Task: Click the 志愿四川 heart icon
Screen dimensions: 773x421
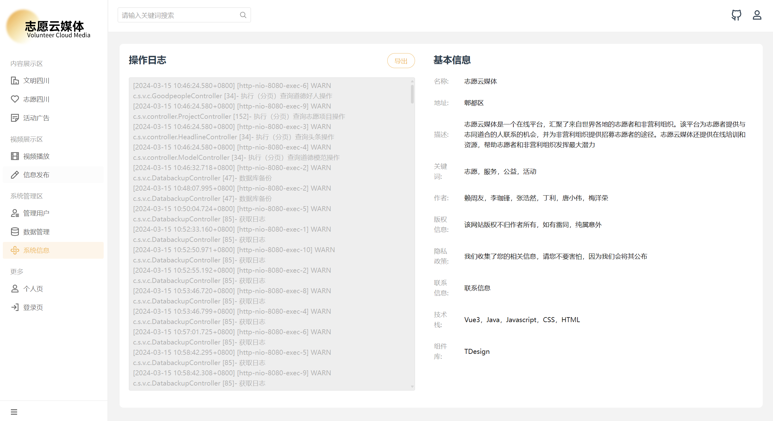Action: click(15, 99)
